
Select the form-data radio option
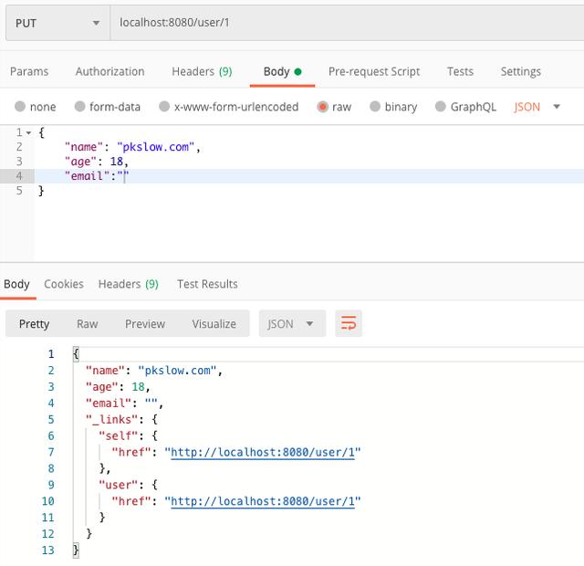80,107
